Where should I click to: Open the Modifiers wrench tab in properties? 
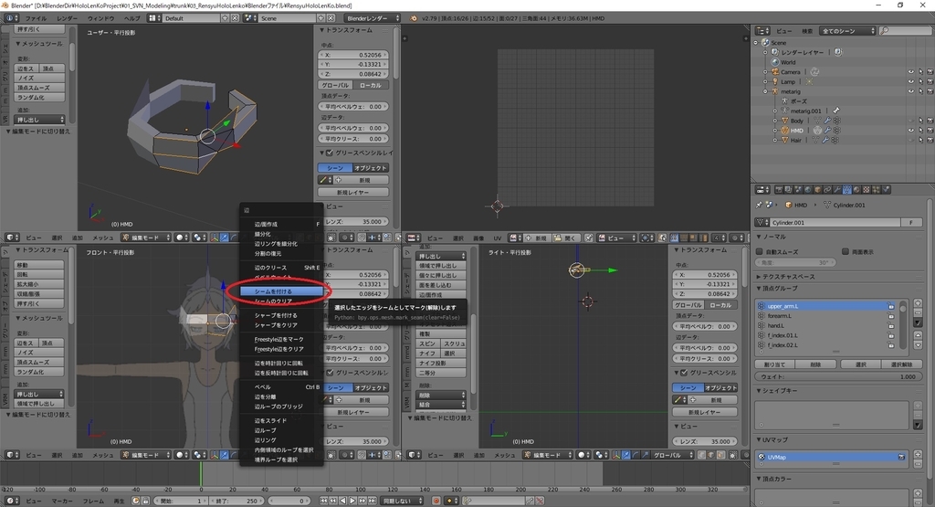click(x=837, y=190)
